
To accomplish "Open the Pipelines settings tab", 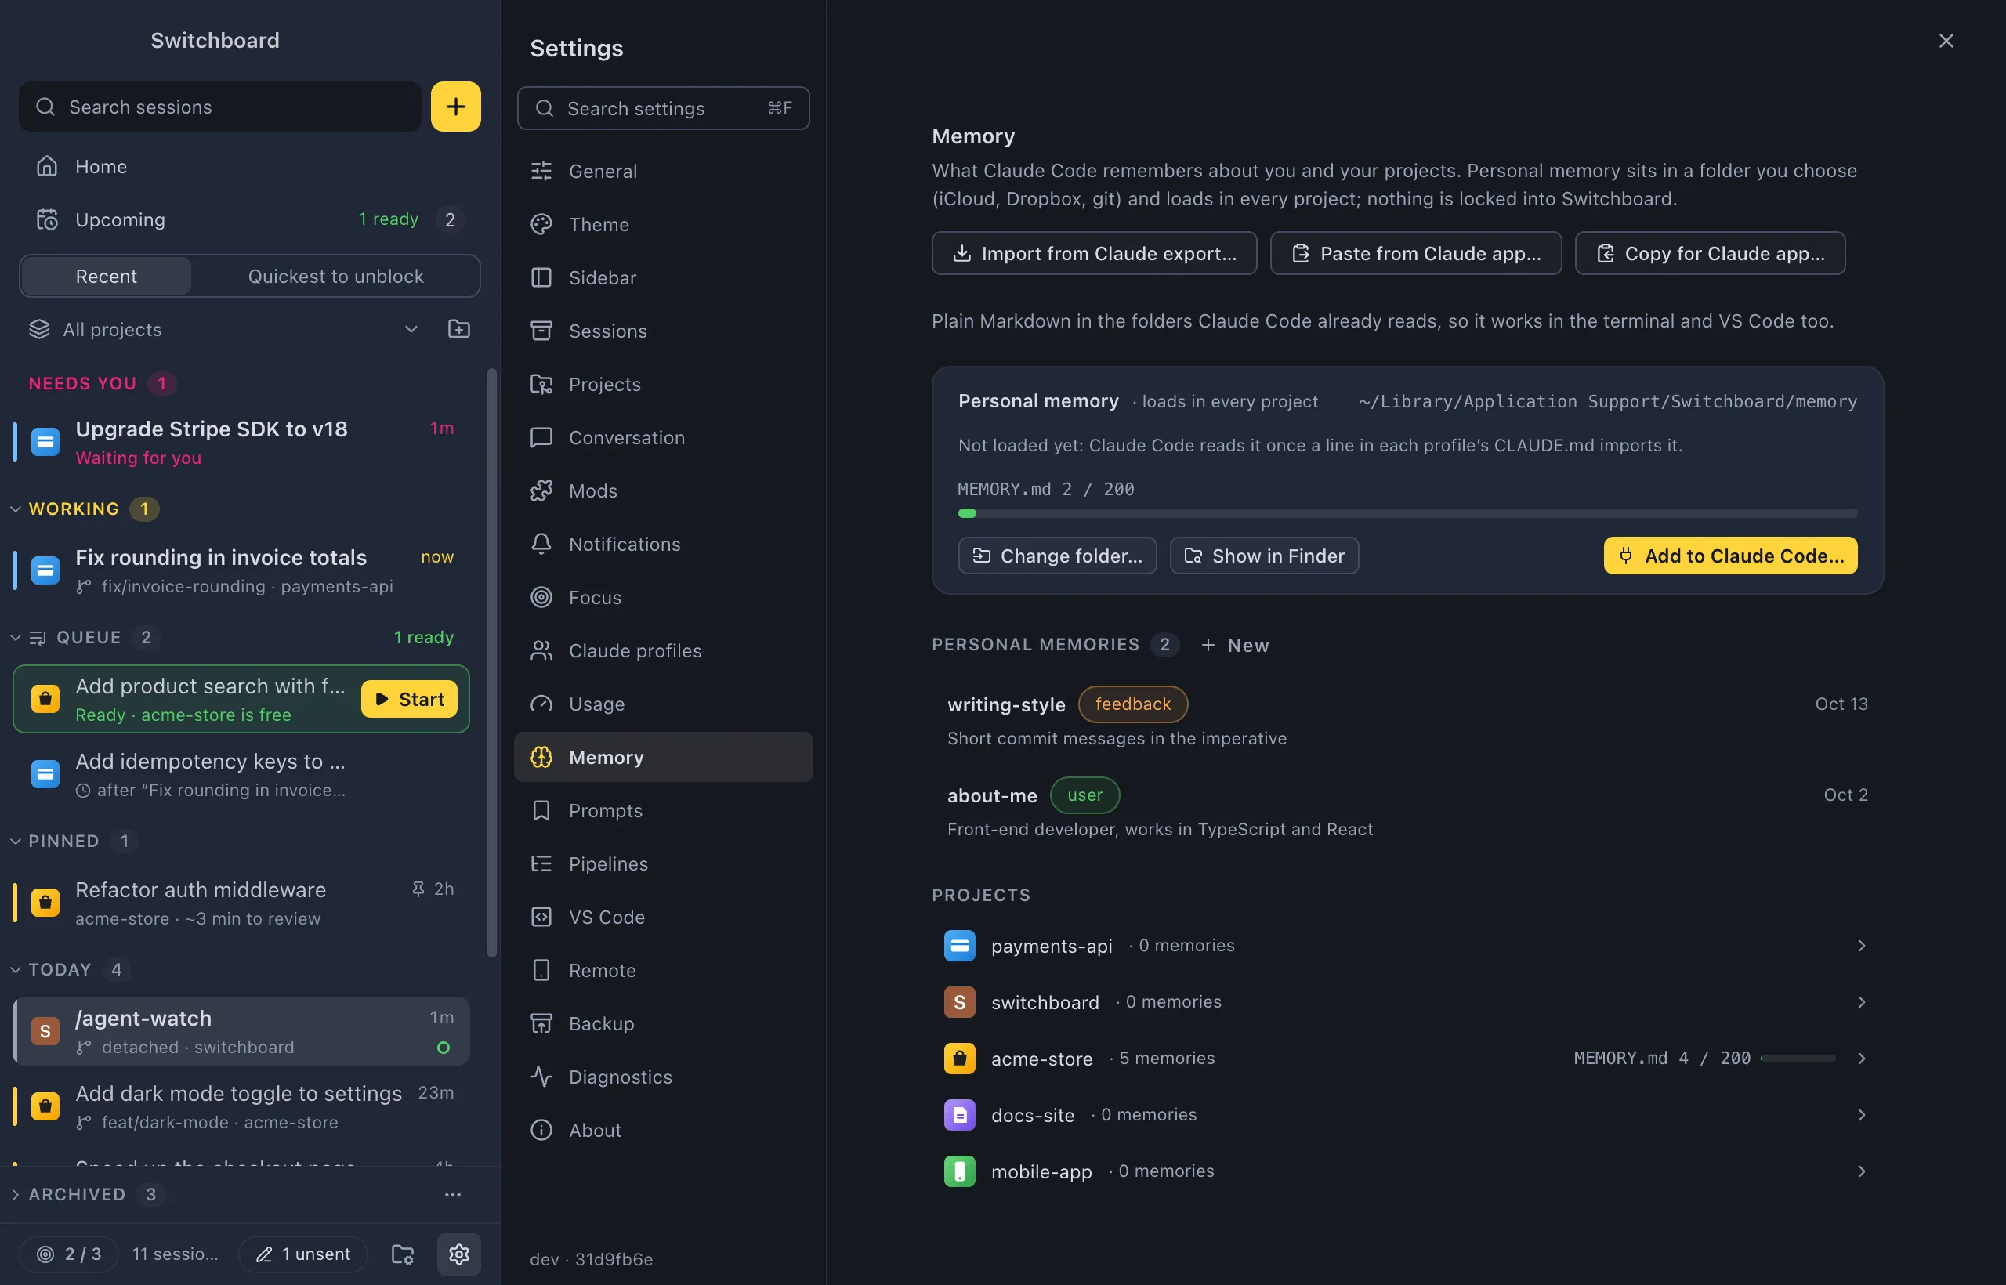I will tap(664, 863).
